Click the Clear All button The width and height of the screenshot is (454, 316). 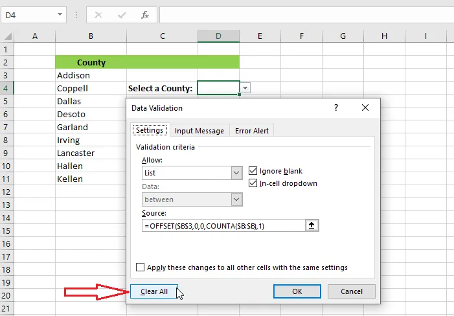(154, 291)
